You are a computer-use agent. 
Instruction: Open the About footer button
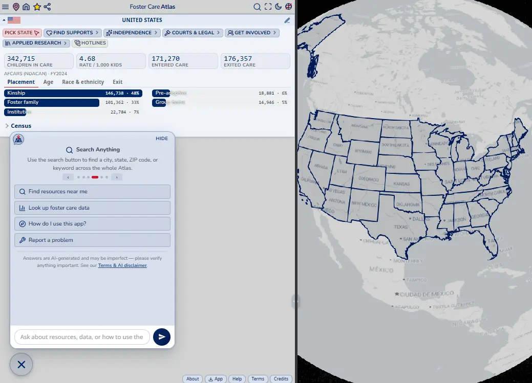(x=193, y=379)
